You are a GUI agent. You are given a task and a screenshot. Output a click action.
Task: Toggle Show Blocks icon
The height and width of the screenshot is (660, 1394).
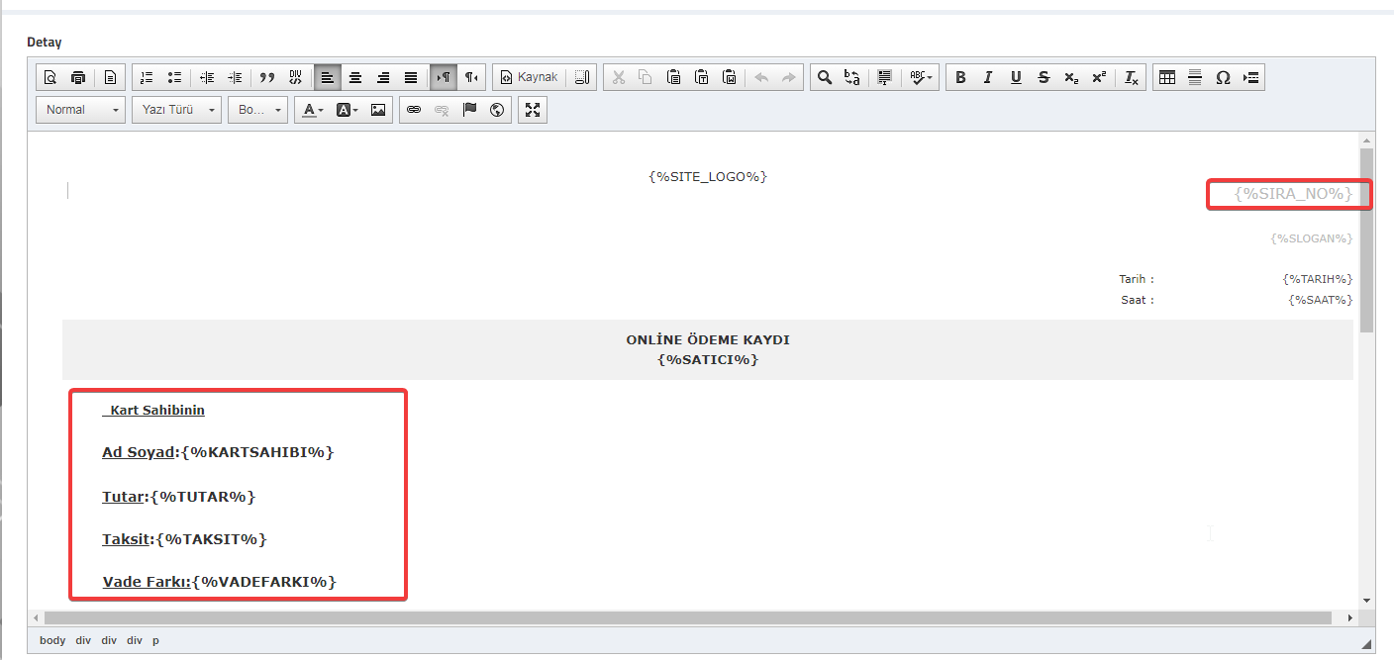(x=582, y=77)
